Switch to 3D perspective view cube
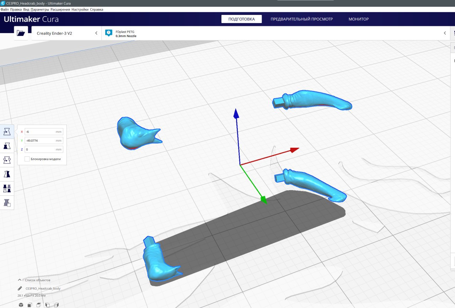Screen dimensions: 455x308 point(21,305)
